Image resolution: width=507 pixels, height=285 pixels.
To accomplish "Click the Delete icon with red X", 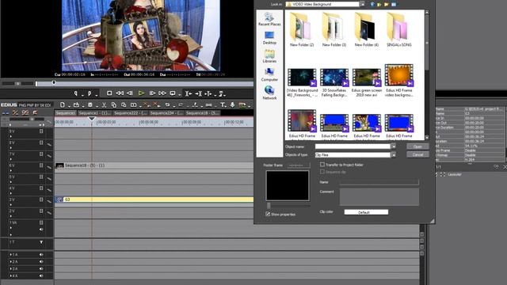I will (147, 104).
